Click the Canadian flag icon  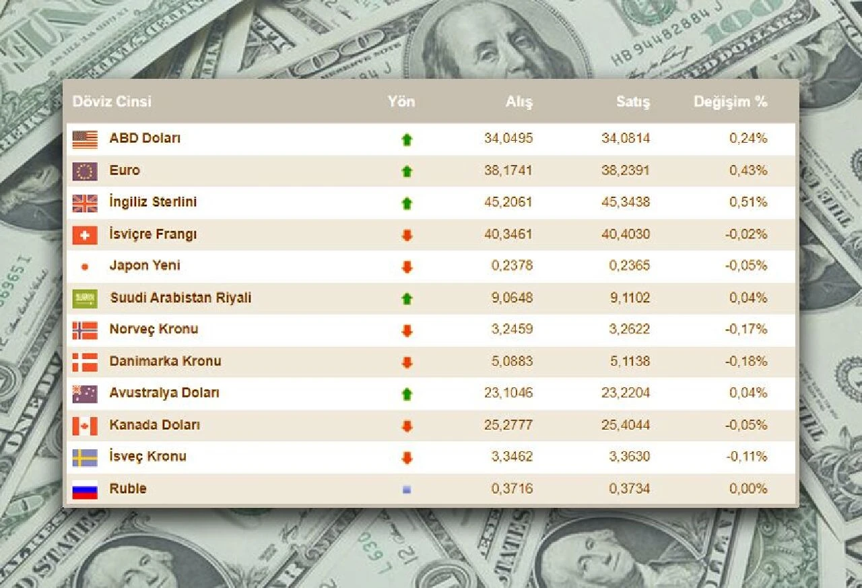pos(85,426)
